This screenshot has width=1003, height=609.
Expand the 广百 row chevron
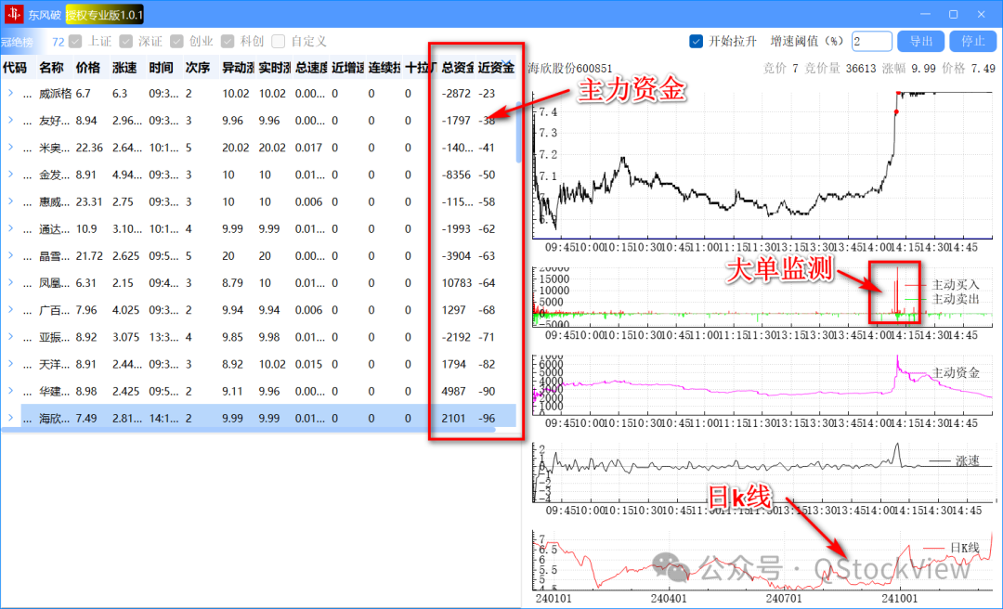[10, 310]
